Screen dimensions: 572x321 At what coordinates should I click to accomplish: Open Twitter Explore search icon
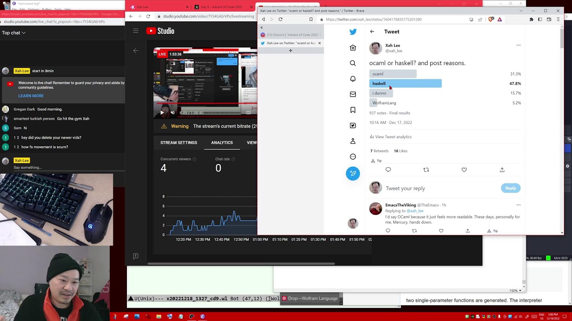tap(353, 63)
